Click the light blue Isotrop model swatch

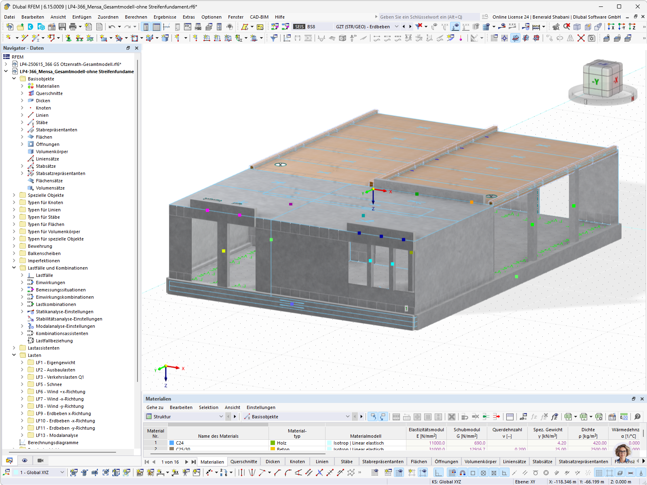[329, 443]
